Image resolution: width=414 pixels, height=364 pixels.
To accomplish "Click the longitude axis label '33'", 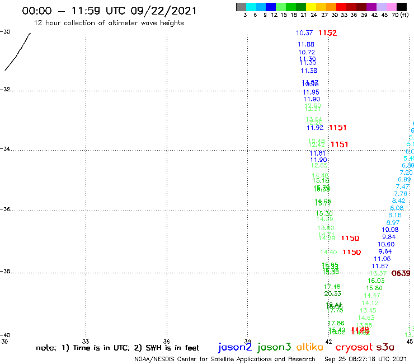I will (86, 342).
